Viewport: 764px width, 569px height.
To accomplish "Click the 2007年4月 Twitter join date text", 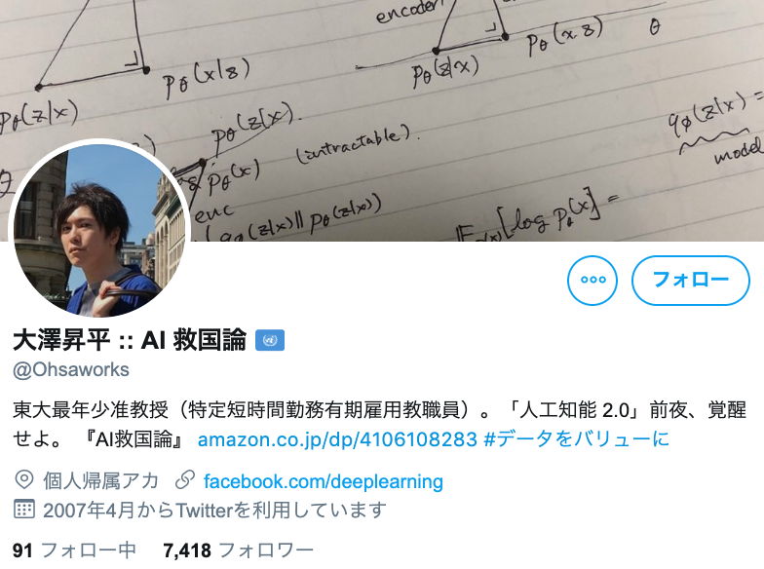I will coord(214,511).
